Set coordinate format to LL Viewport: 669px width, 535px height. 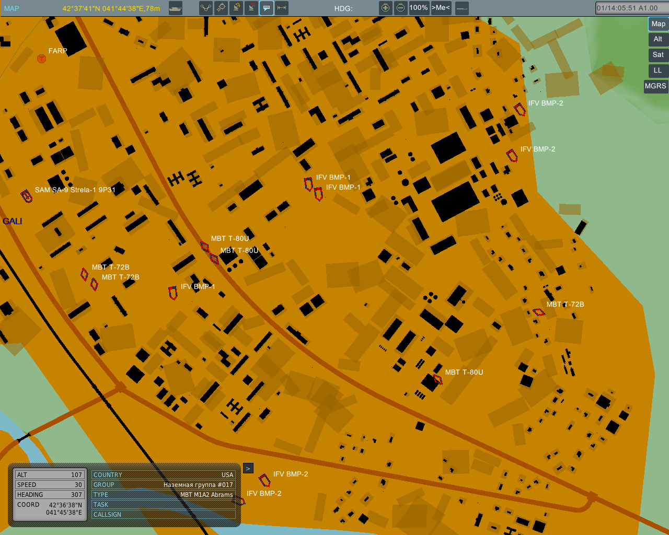click(658, 71)
